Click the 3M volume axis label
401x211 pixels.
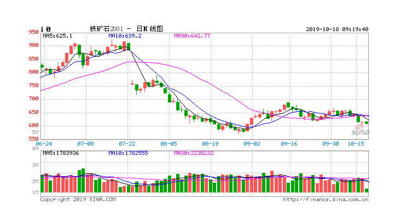(36, 165)
